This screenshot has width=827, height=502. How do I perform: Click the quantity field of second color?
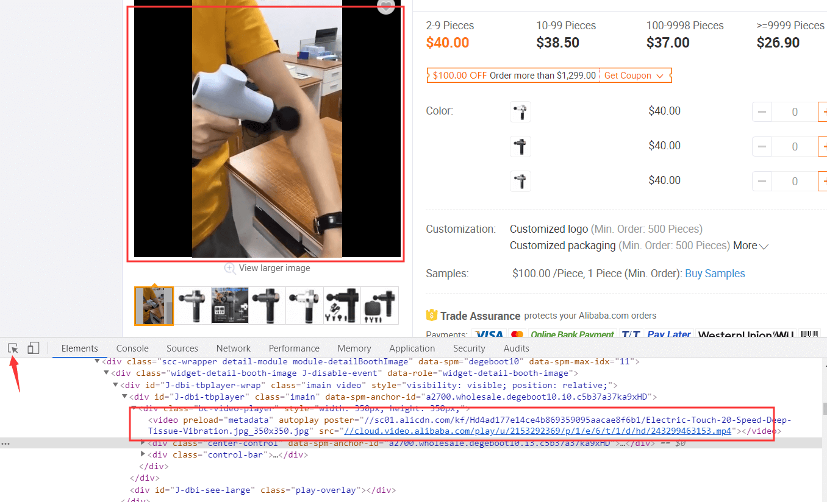(795, 147)
